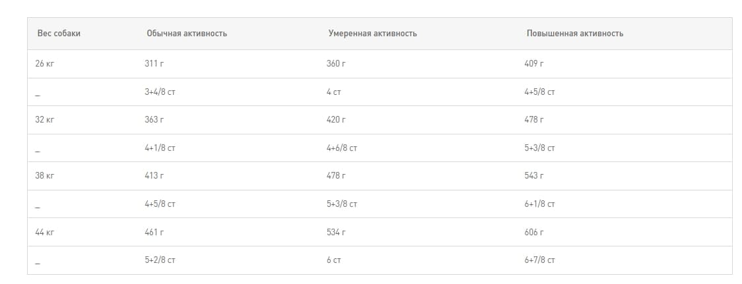742x284 pixels.
Task: Select the "Повышенная активность" header cell
Action: click(574, 33)
